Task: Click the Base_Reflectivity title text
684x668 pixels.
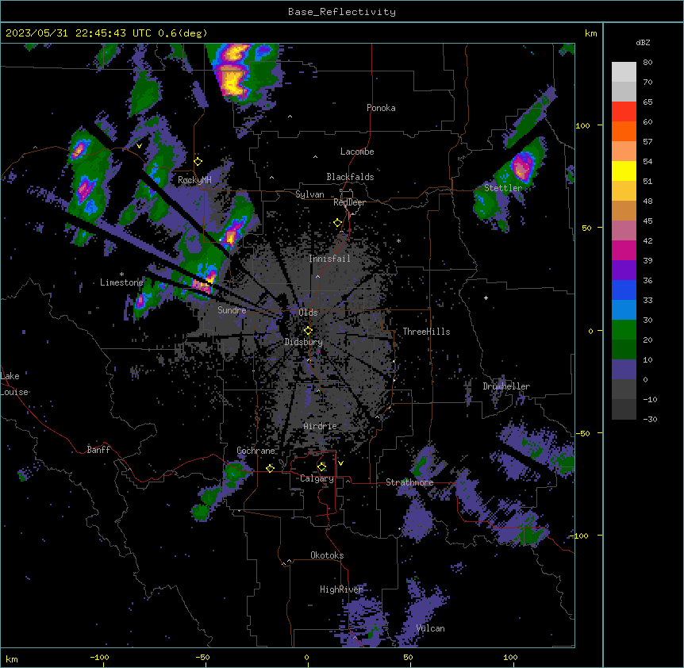Action: 342,12
